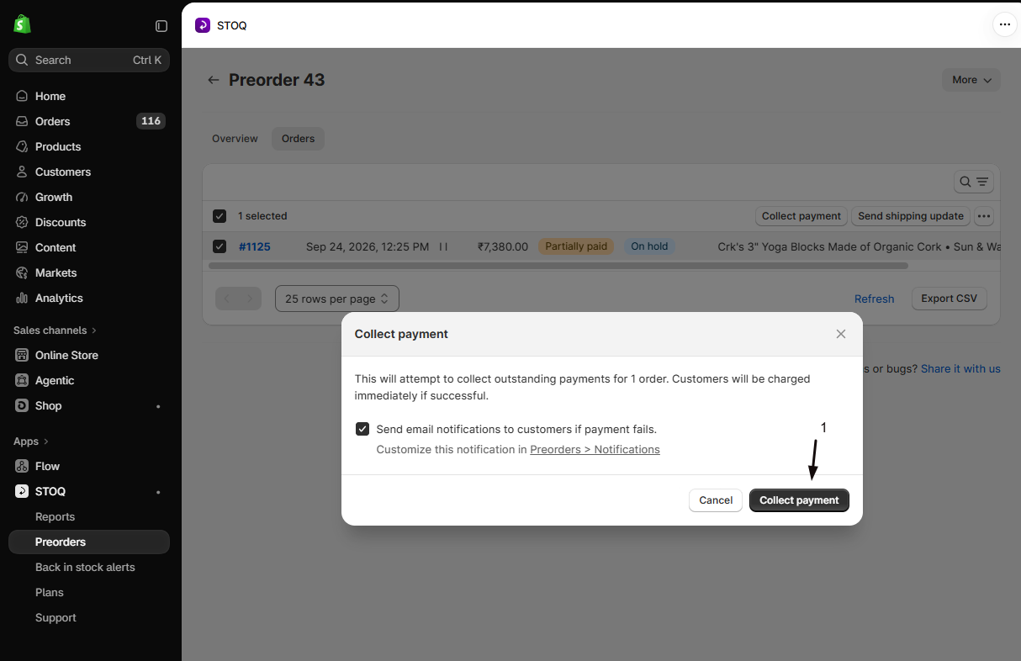The image size is (1021, 661).
Task: Click the Partially paid badge
Action: point(576,246)
